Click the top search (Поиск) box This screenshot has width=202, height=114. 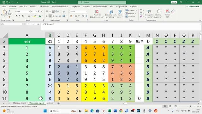pos(102,2)
